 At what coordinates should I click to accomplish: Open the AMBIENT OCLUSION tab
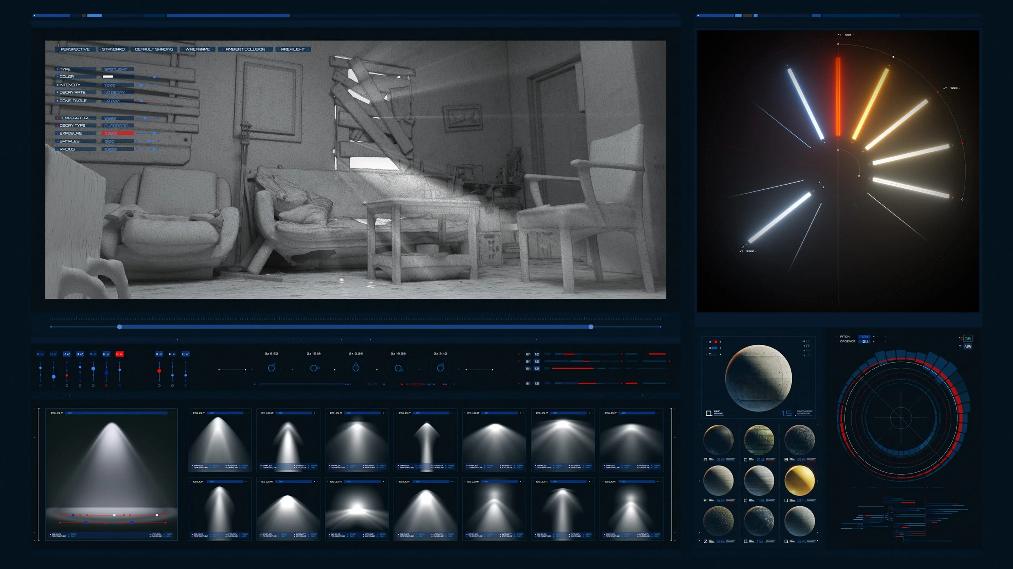[x=245, y=49]
